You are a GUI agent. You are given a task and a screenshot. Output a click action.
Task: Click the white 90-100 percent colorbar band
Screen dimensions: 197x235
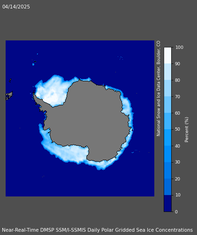point(167,55)
